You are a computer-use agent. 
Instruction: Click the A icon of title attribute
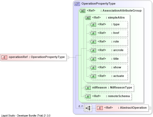coord(93,59)
